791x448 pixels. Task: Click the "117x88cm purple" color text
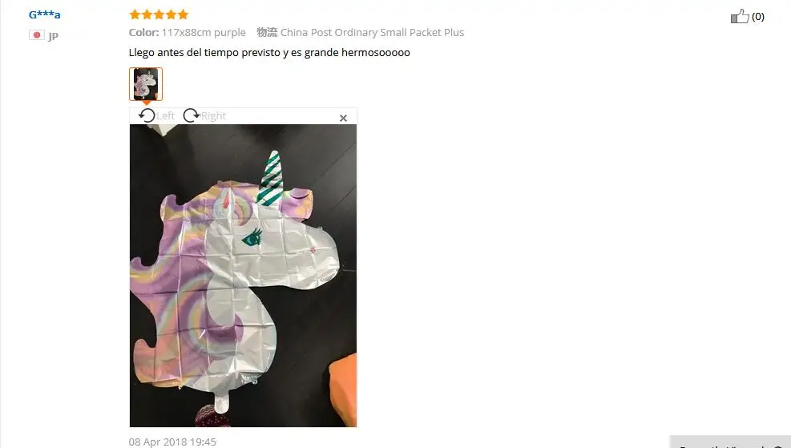[204, 32]
